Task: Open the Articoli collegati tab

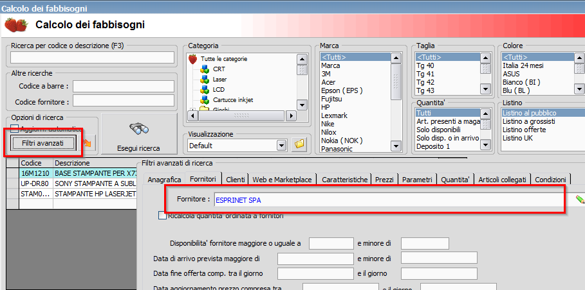Action: pos(502,180)
